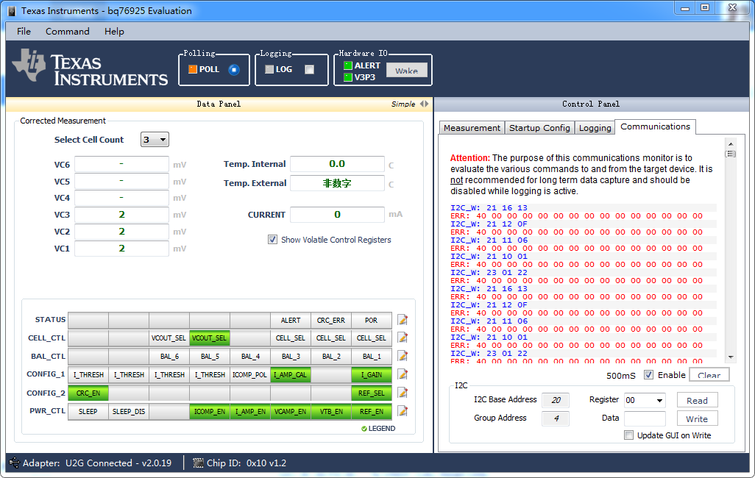Toggle the POR status bit
Viewport: 755px width, 478px height.
pyautogui.click(x=371, y=320)
